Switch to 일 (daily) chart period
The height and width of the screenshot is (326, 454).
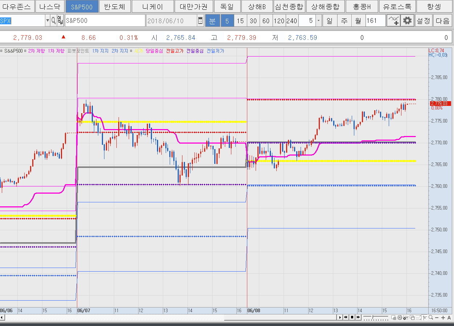tap(329, 21)
